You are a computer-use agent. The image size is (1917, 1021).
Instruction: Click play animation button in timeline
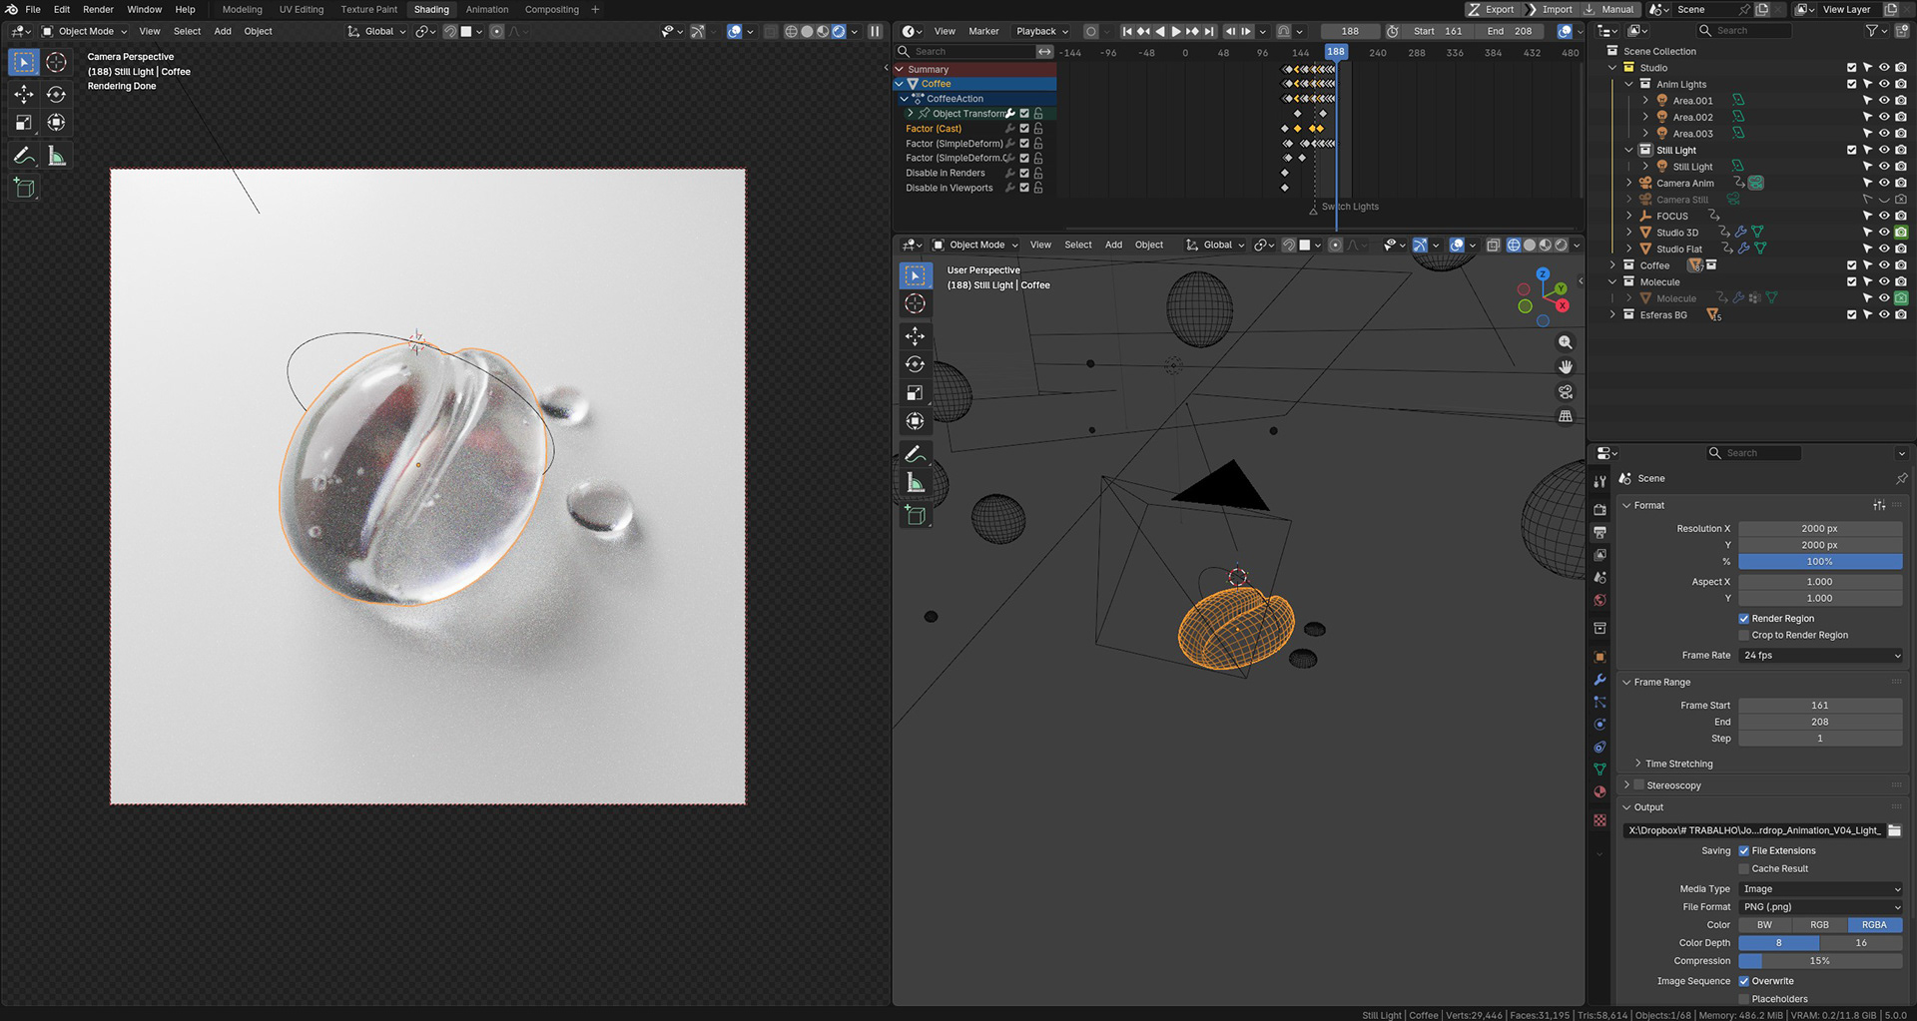point(1175,31)
